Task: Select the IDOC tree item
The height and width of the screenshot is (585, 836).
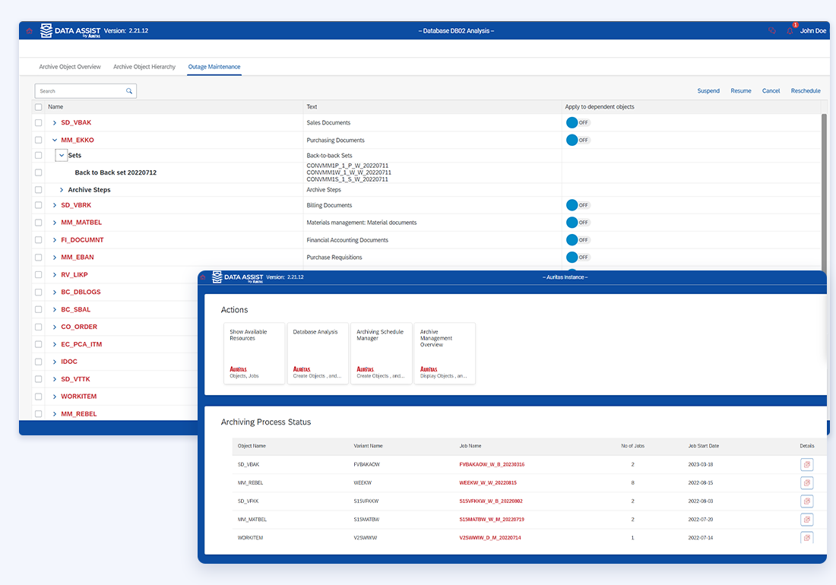Action: click(x=68, y=362)
